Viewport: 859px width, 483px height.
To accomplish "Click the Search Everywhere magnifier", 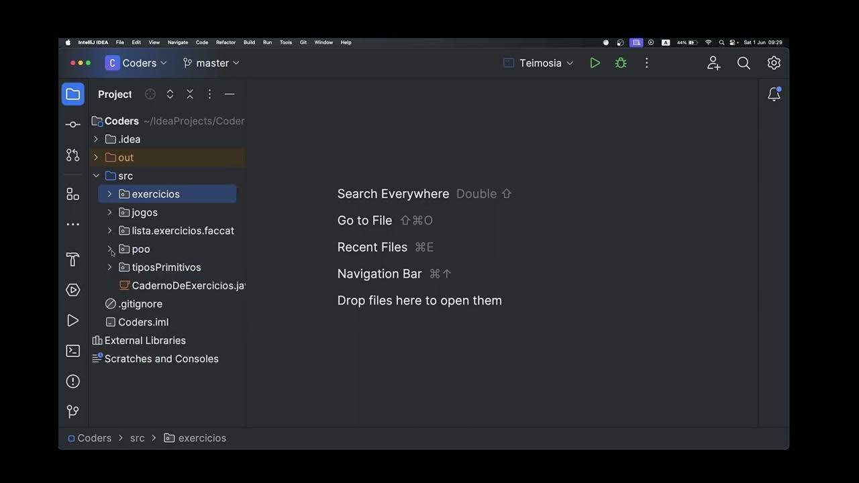I will (744, 63).
